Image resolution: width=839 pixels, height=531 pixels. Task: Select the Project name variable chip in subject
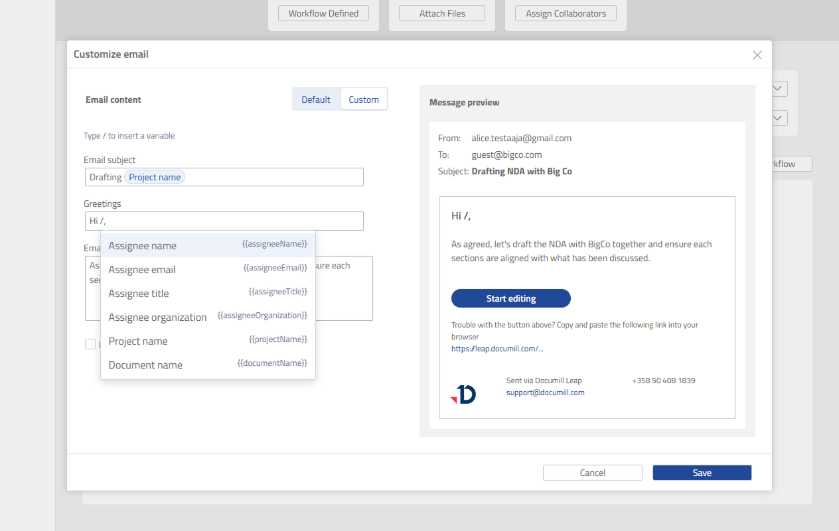(x=155, y=177)
